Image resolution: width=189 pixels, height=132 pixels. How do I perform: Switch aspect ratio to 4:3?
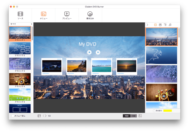tap(134, 116)
